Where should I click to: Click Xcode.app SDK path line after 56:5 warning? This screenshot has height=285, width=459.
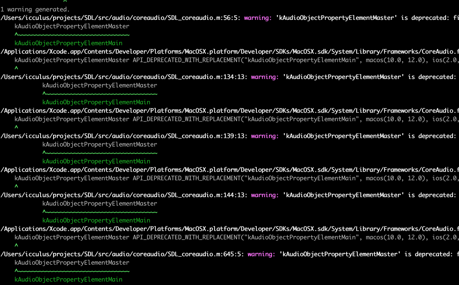coord(229,52)
